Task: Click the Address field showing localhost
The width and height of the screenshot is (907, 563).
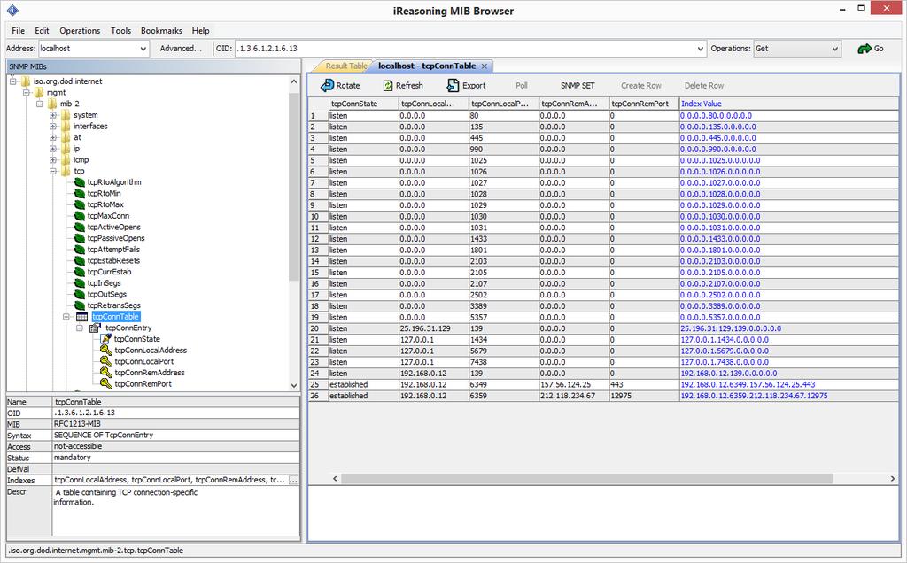Action: tap(88, 50)
